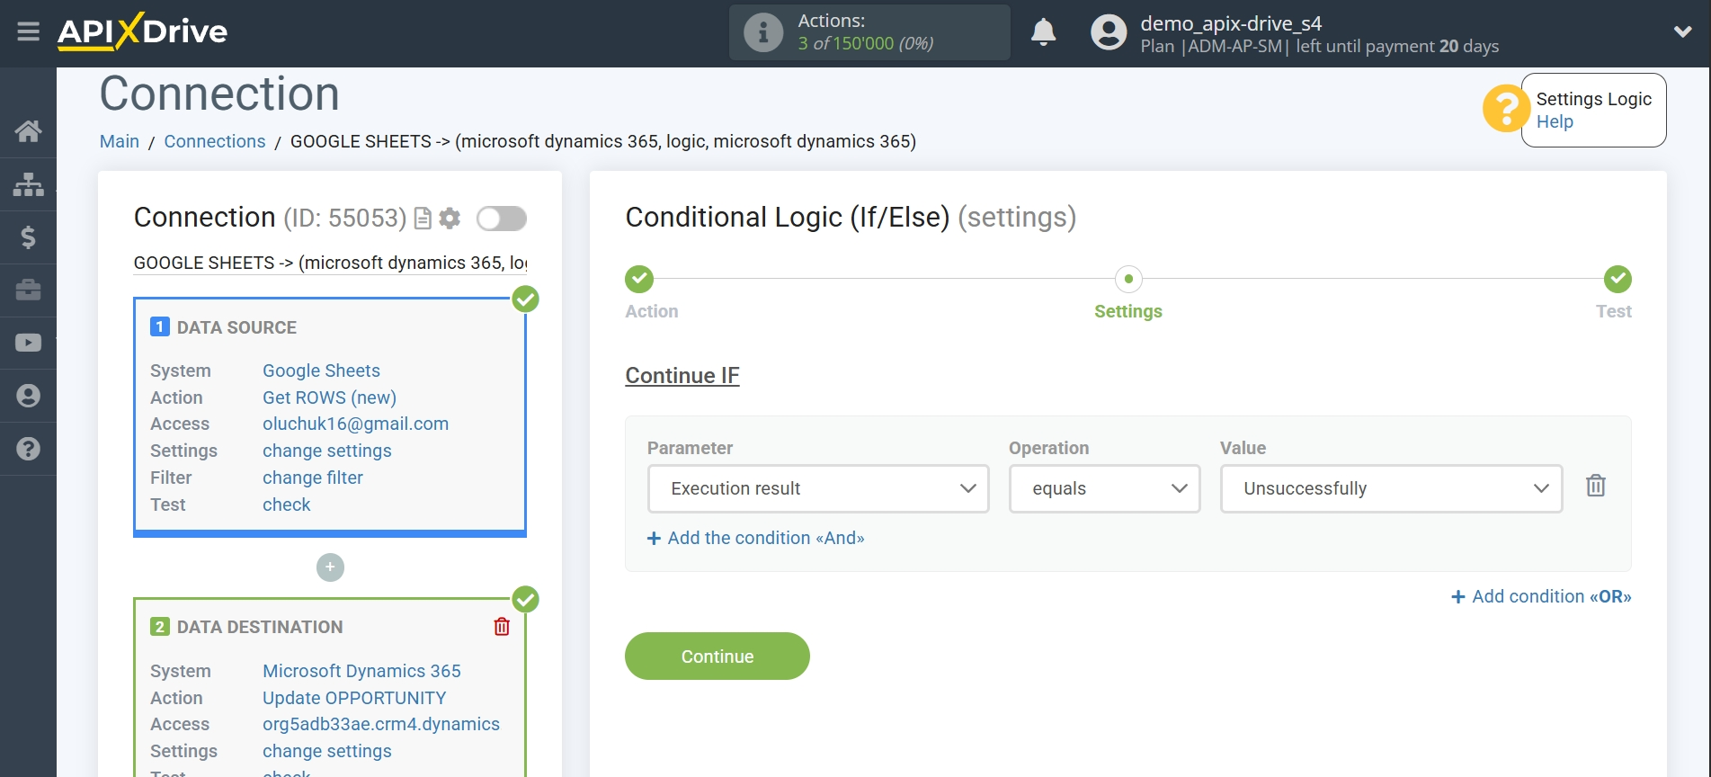Click Data Destination green check badge
This screenshot has height=777, width=1711.
[525, 599]
